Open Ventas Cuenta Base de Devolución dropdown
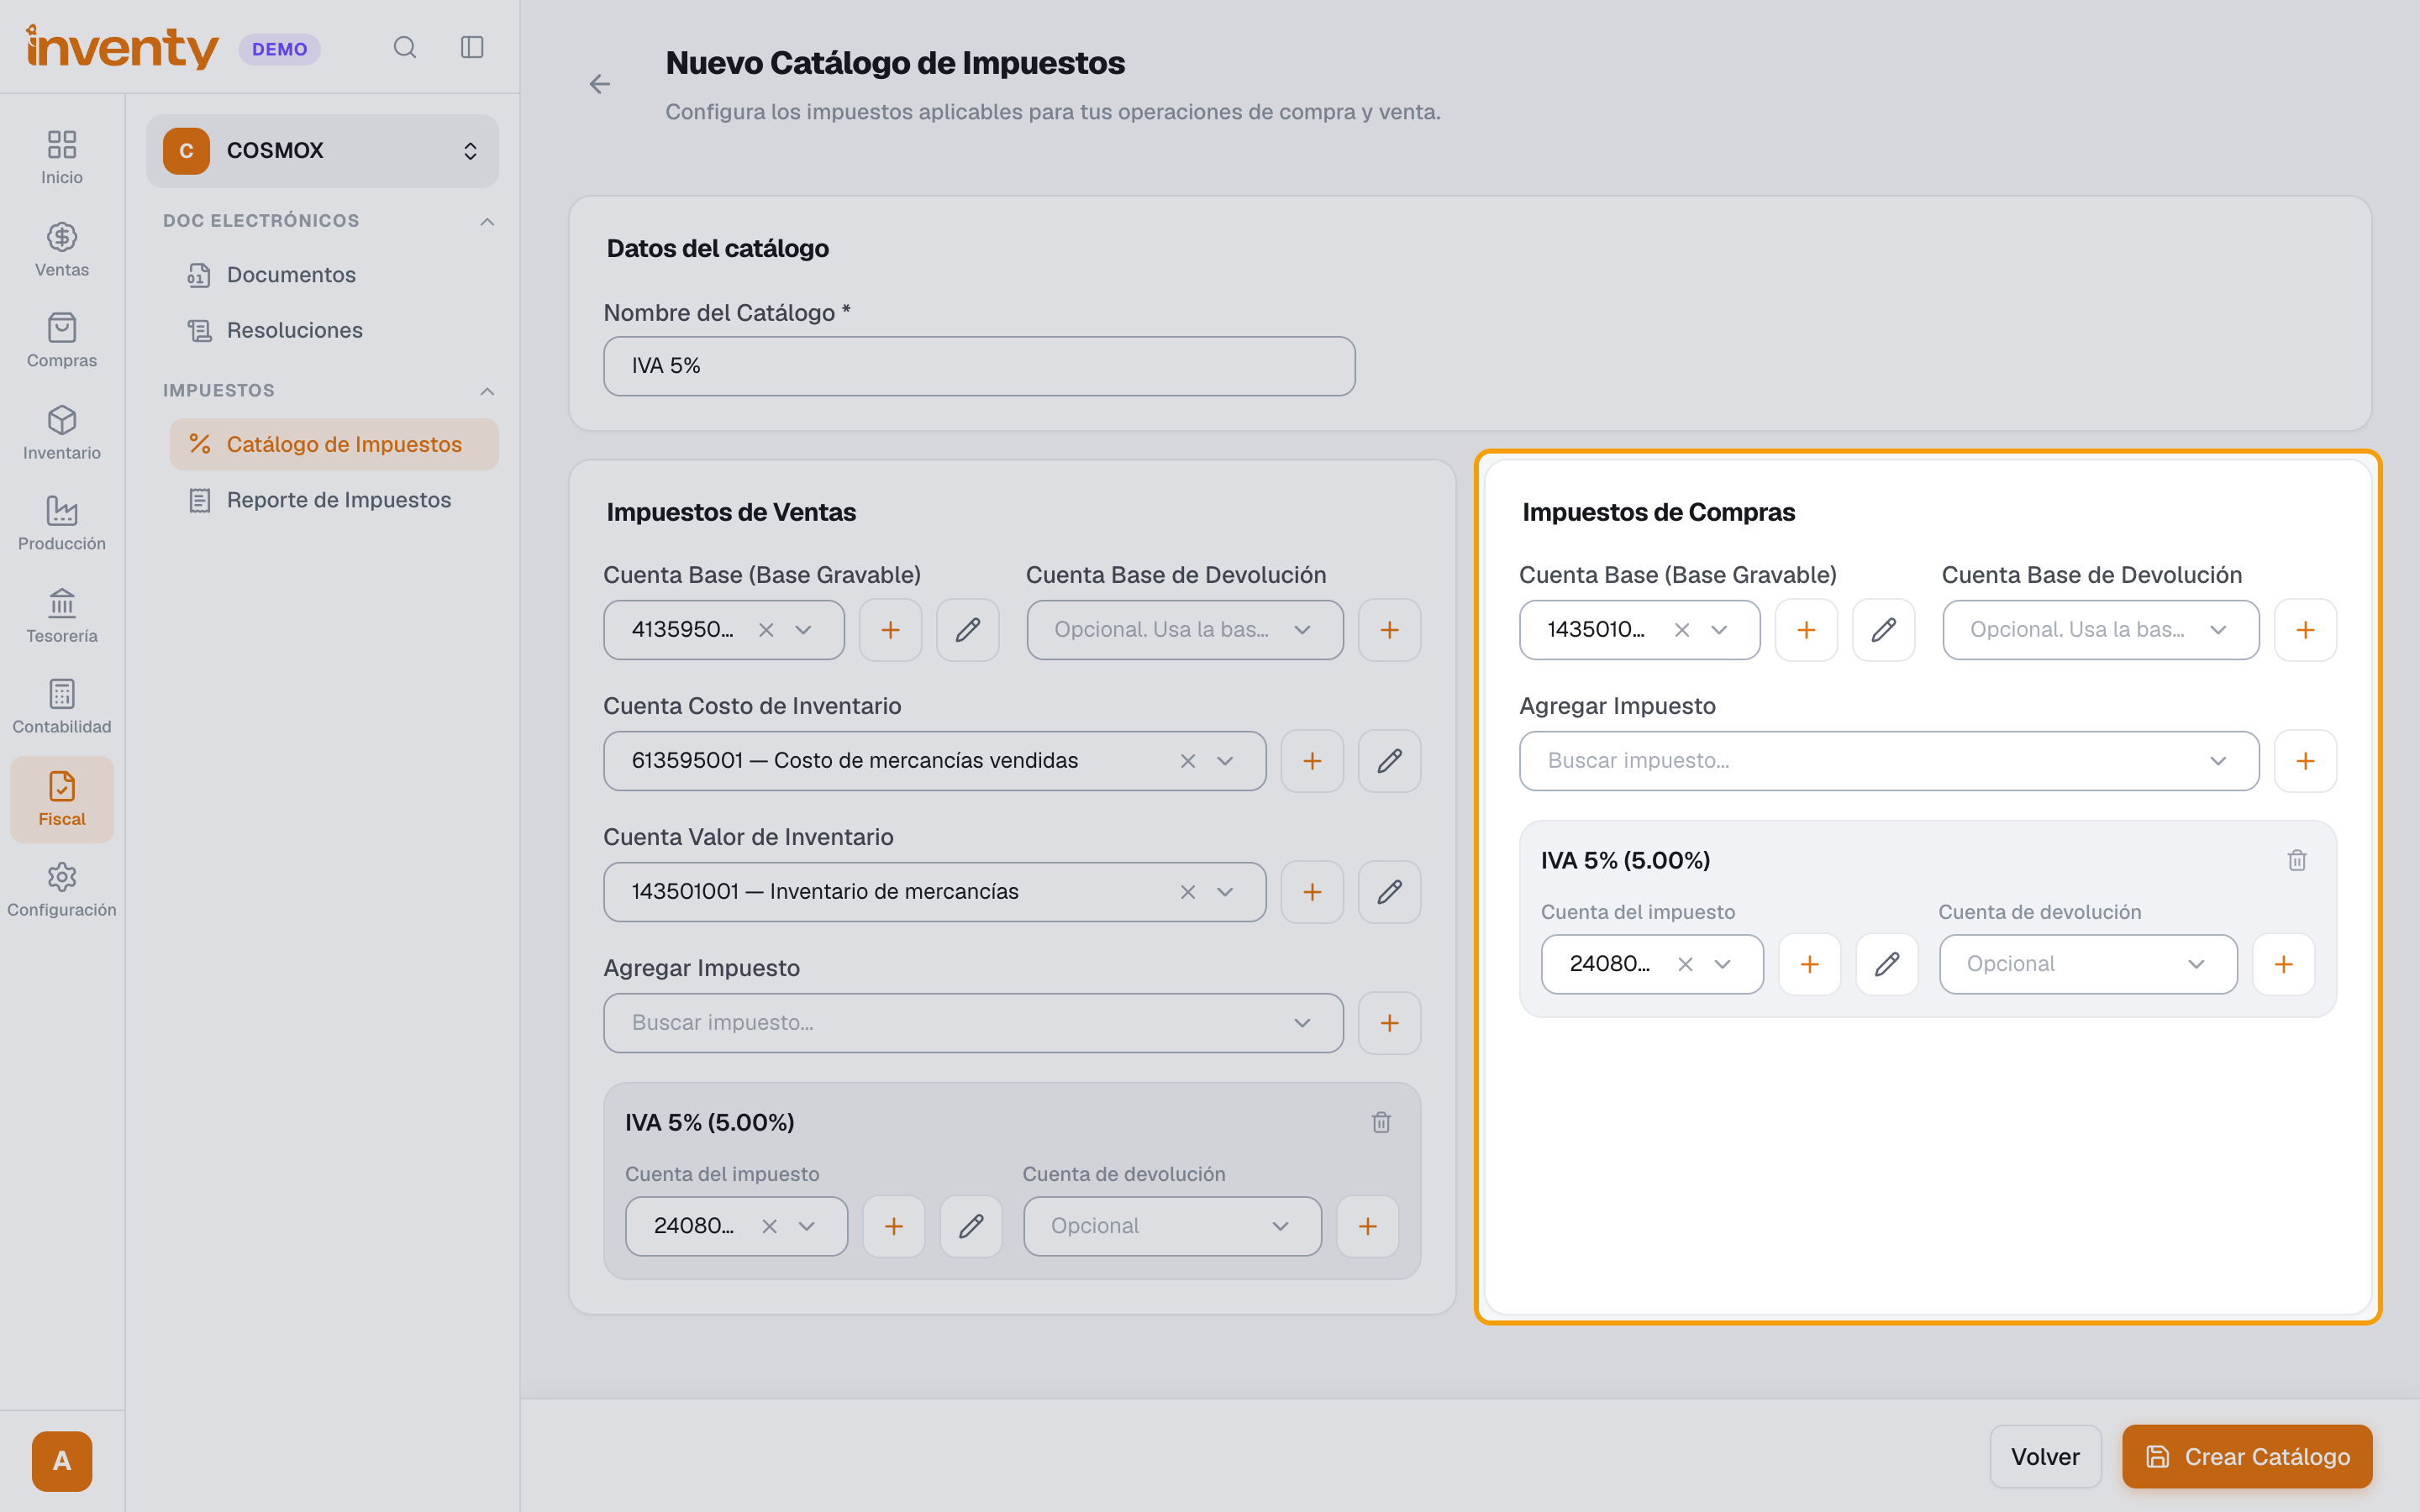 pyautogui.click(x=1184, y=630)
